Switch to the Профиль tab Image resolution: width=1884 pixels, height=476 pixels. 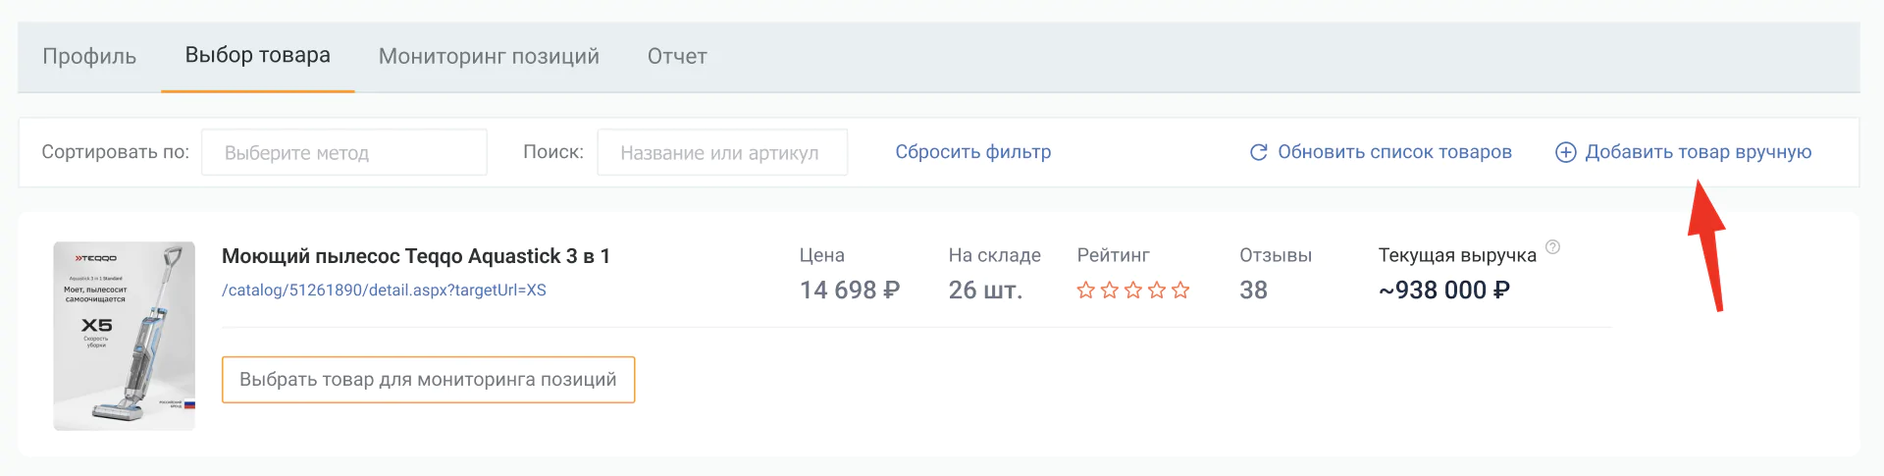click(x=89, y=56)
